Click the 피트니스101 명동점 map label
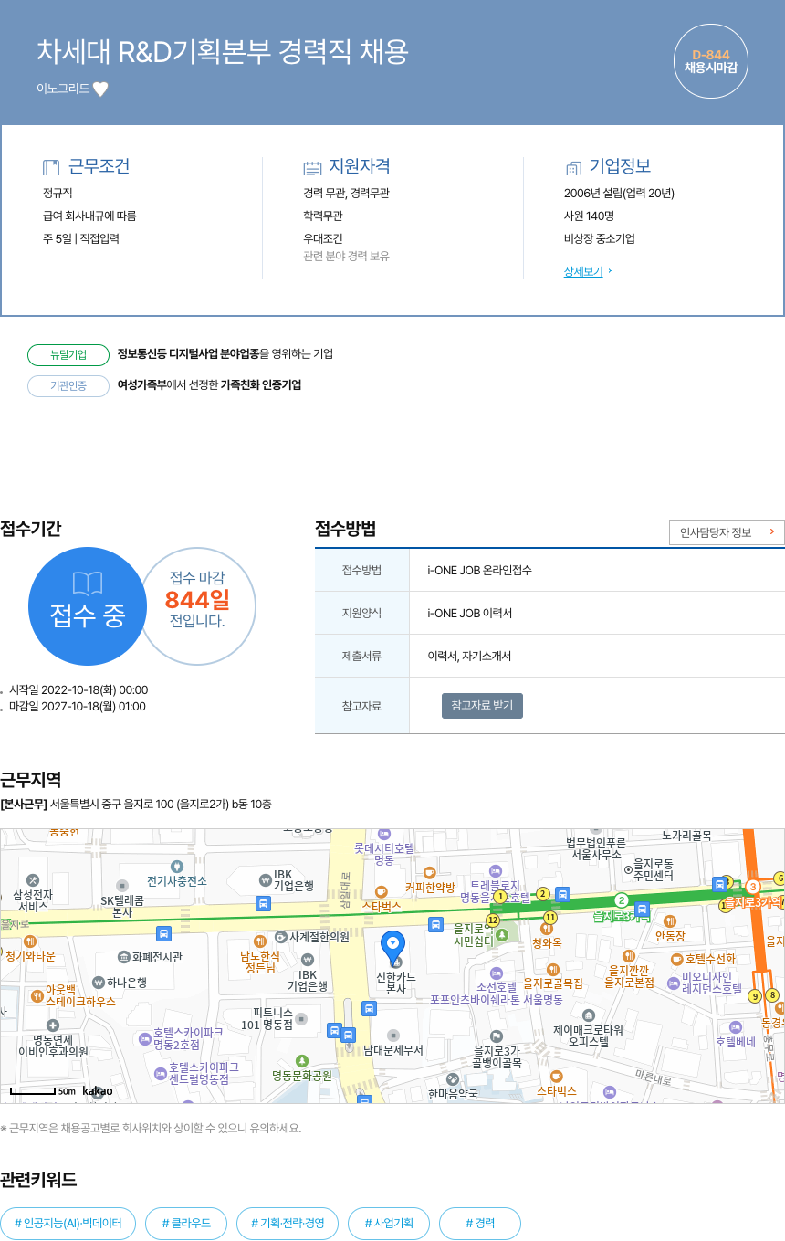This screenshot has width=785, height=1241. tap(267, 1018)
